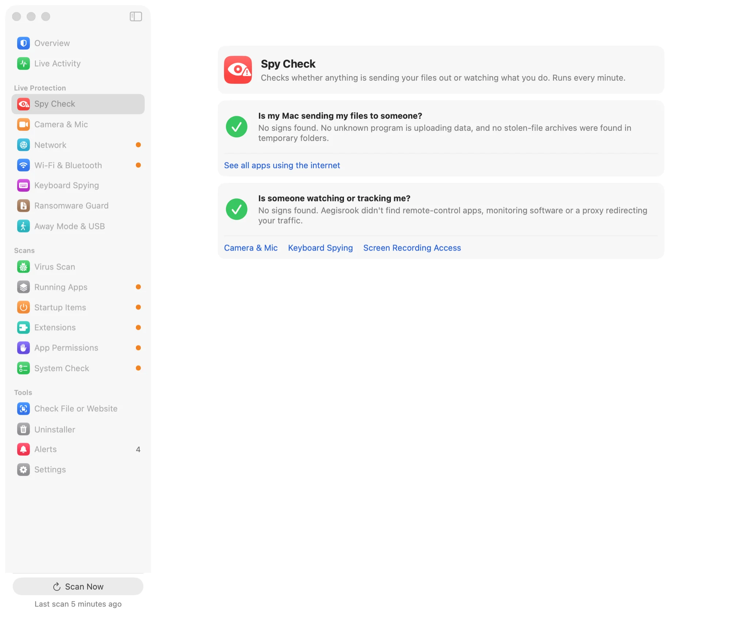Click the Alerts count badge 4
Image resolution: width=731 pixels, height=620 pixels.
138,449
